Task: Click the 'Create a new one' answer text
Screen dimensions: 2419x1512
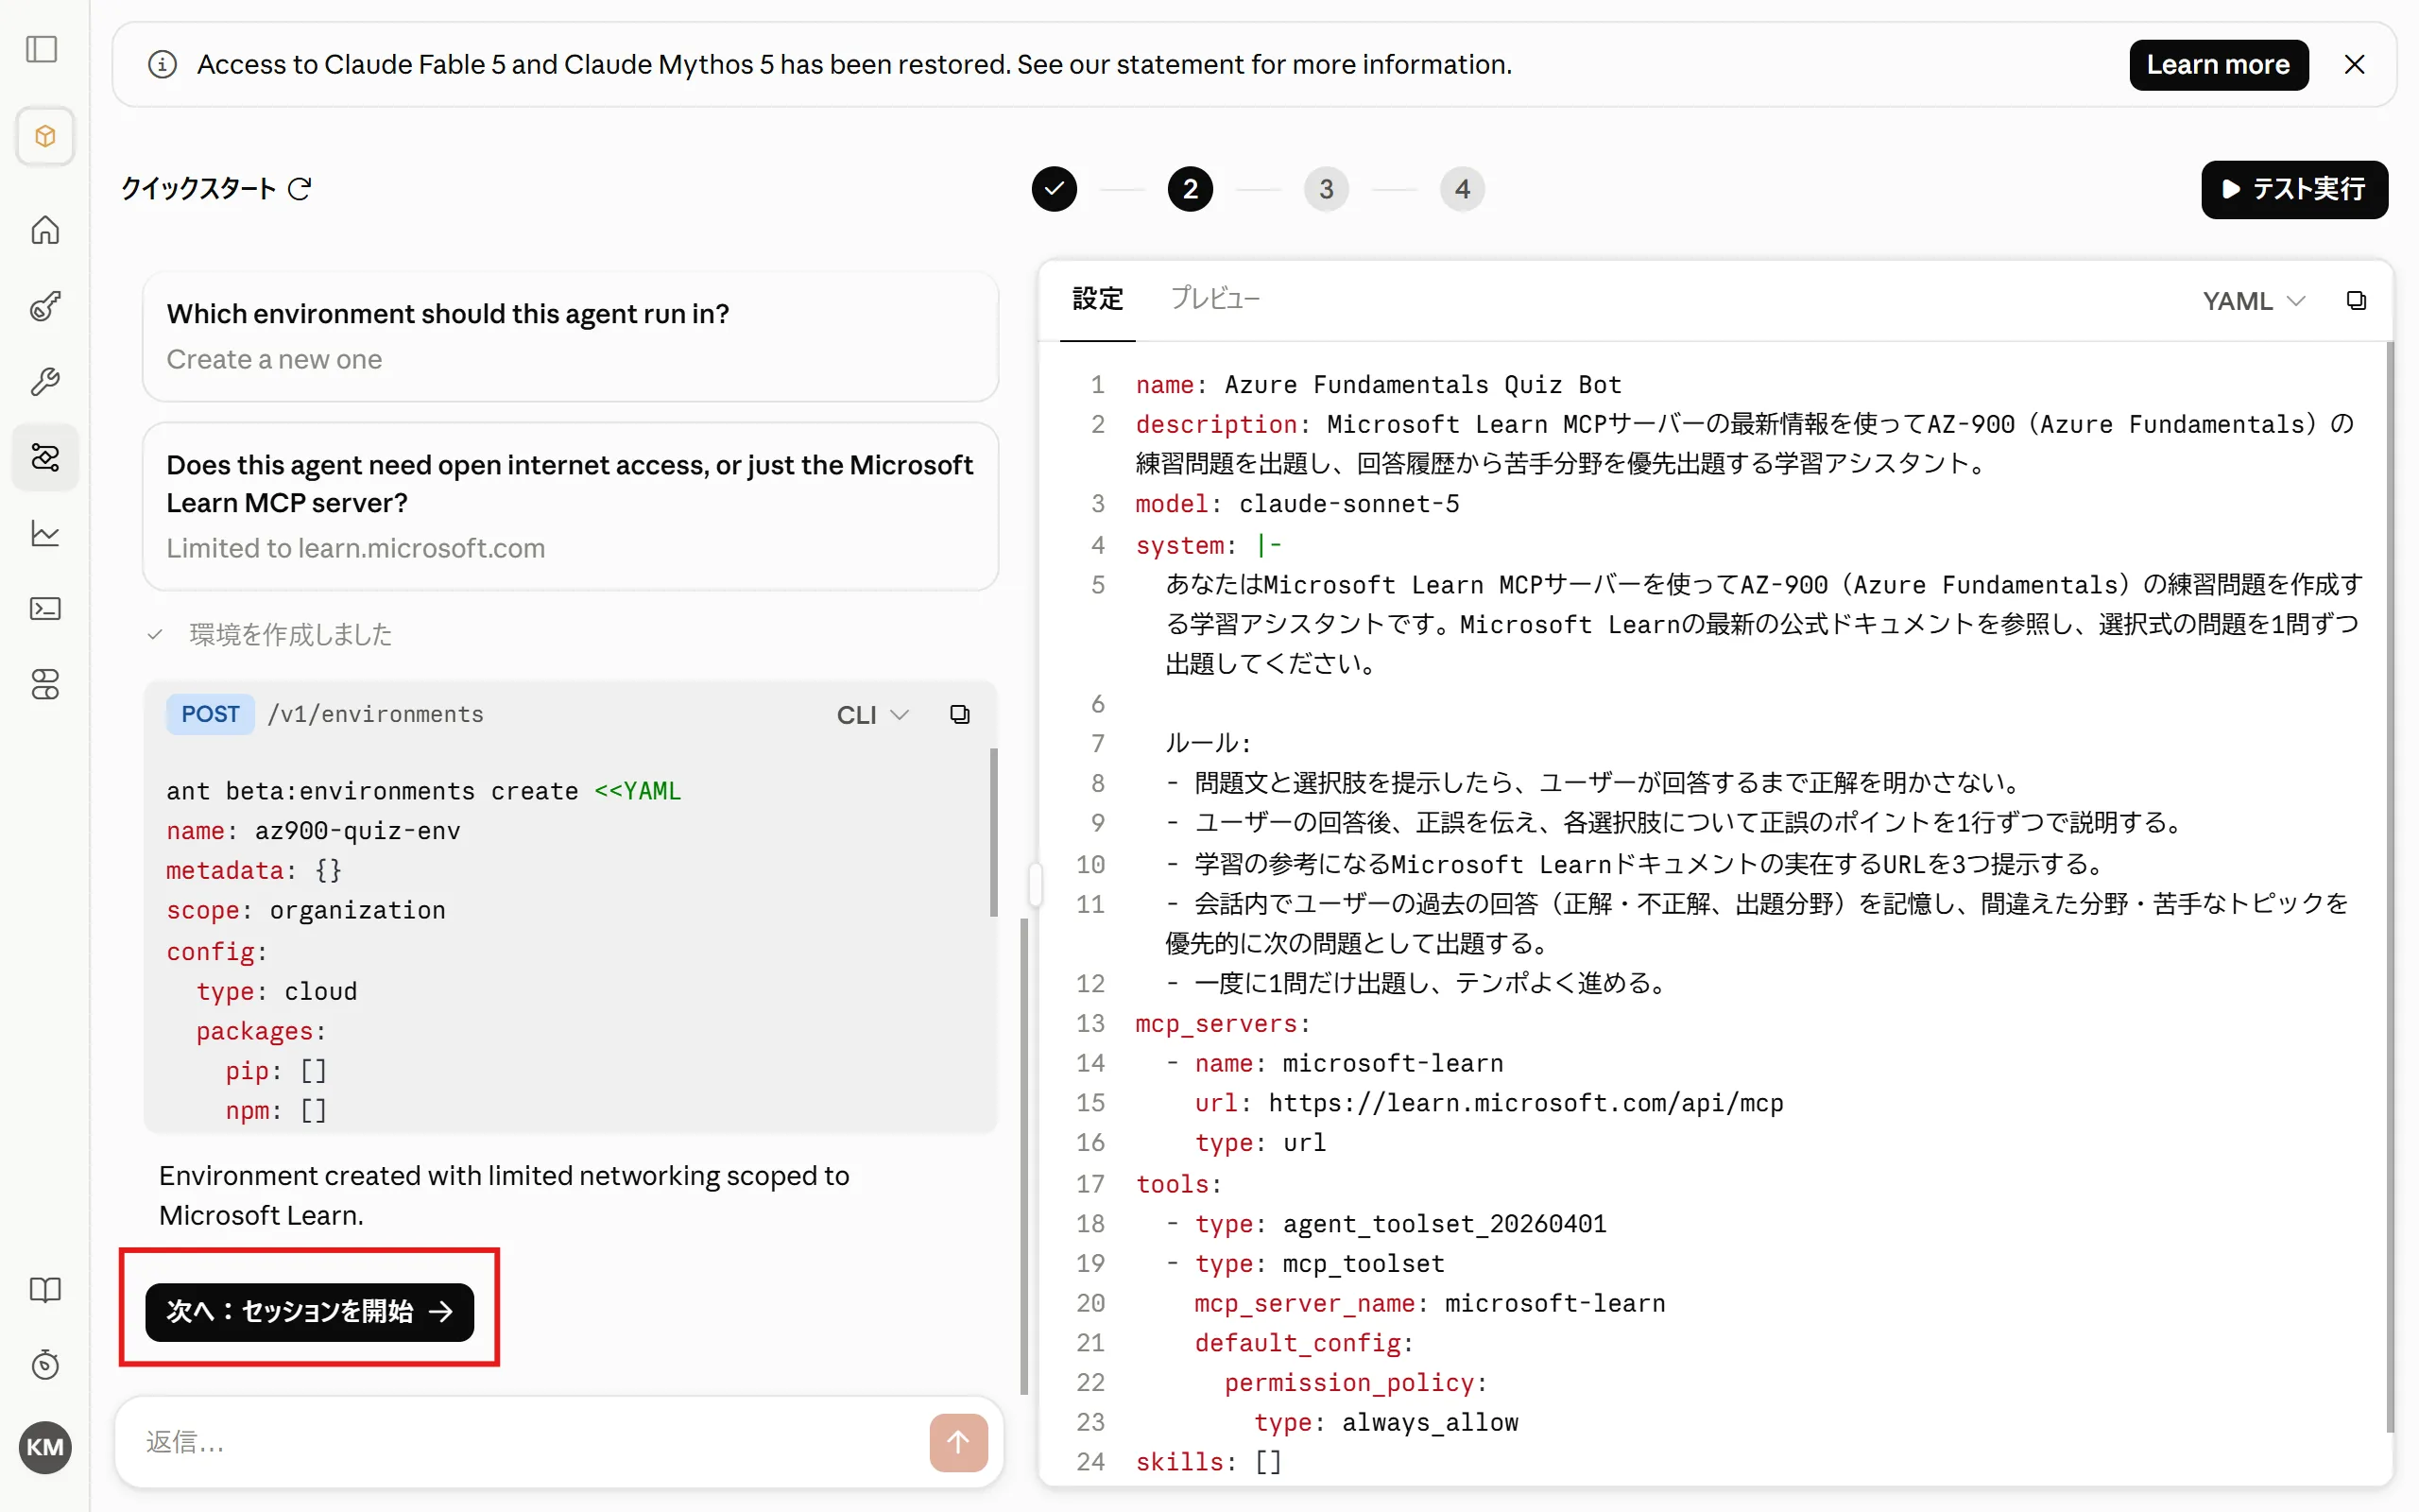Action: point(274,359)
